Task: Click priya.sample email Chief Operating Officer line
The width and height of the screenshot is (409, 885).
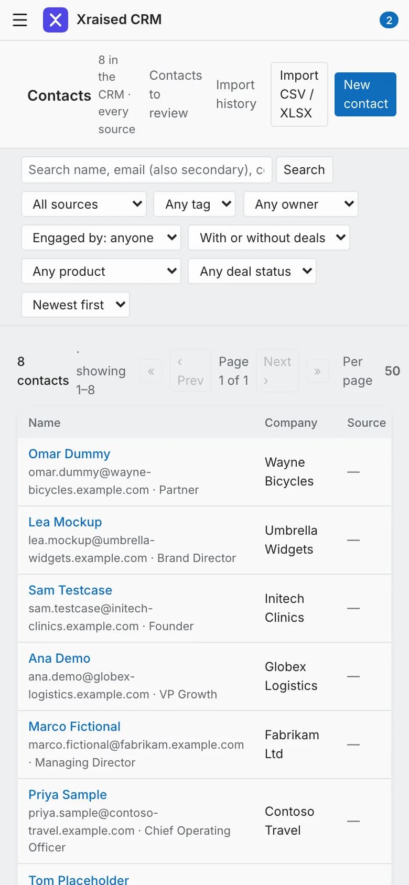Action: [130, 830]
